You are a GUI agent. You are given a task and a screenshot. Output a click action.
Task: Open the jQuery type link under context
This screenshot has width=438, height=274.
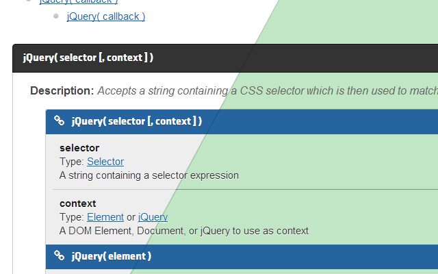(153, 217)
